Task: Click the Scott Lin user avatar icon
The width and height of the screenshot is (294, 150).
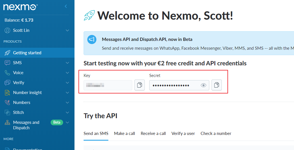Action: [x=7, y=30]
